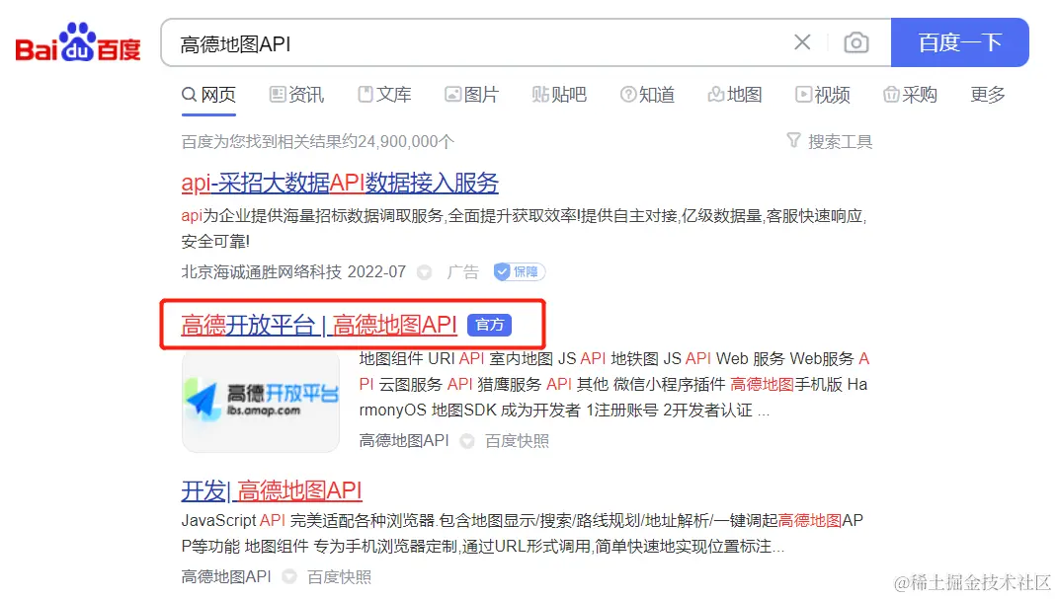Click the 百度一下 search button
This screenshot has height=599, width=1058.
(959, 42)
